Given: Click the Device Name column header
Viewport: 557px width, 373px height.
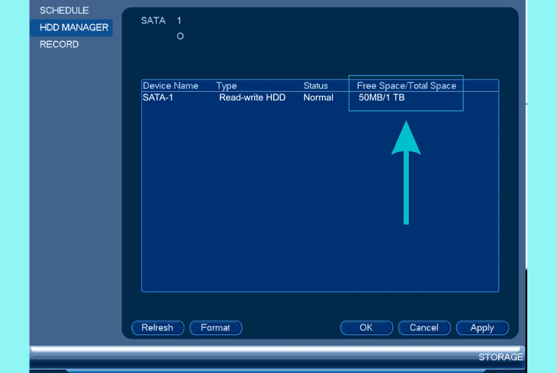Looking at the screenshot, I should (x=170, y=86).
